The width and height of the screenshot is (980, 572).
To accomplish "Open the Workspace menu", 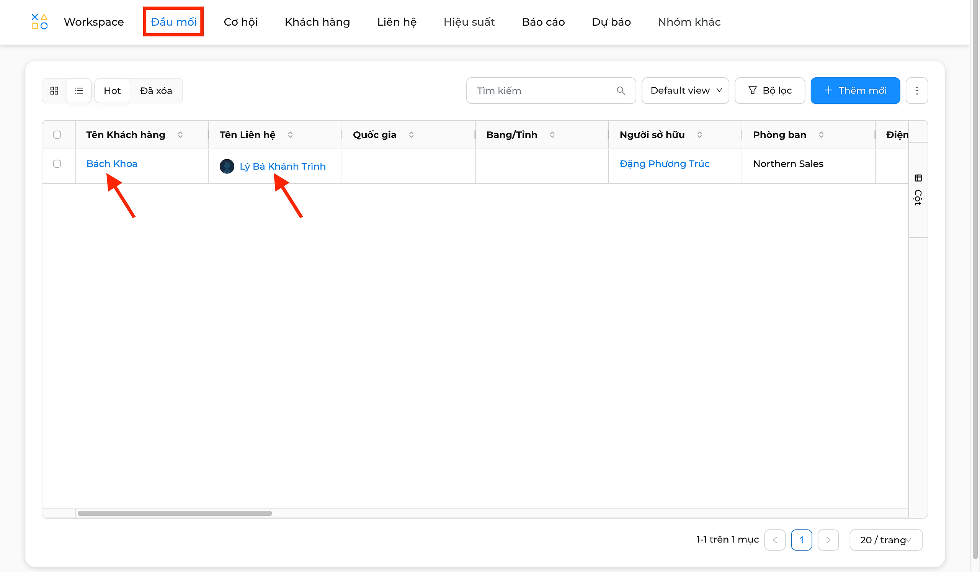I will click(x=94, y=22).
